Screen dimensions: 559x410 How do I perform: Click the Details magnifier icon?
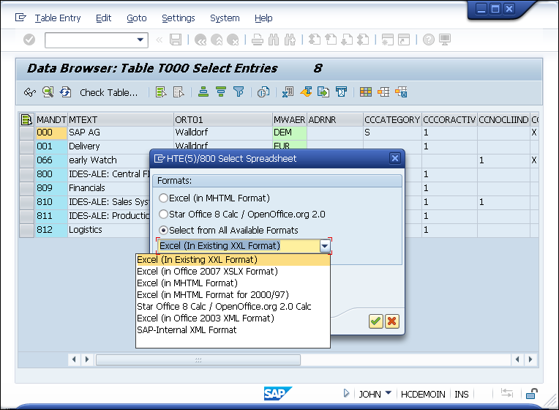click(x=48, y=92)
